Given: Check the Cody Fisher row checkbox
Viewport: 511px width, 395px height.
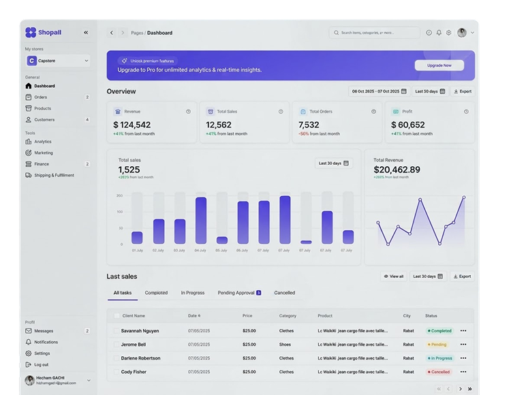Looking at the screenshot, I should pyautogui.click(x=117, y=372).
